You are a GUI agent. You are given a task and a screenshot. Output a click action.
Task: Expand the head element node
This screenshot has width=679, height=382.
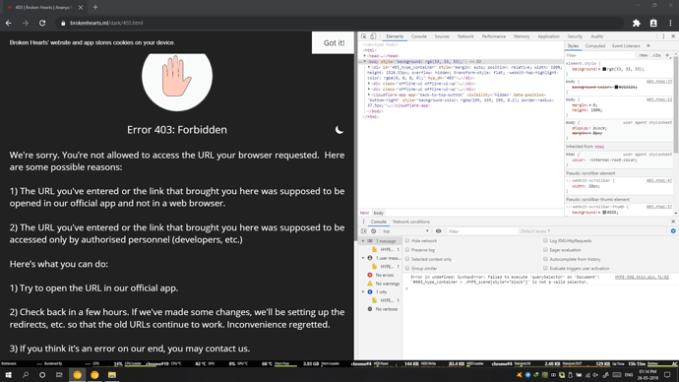[x=365, y=56]
